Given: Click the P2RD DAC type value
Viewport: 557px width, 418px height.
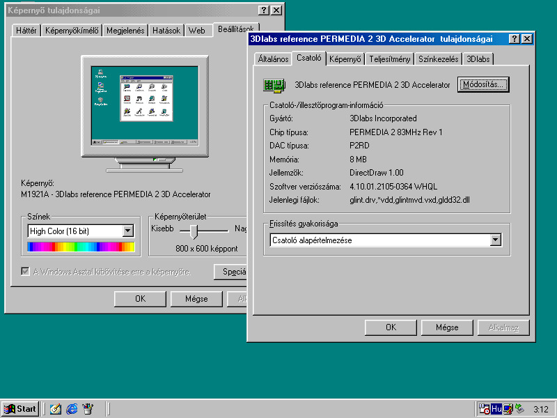Looking at the screenshot, I should click(x=359, y=146).
